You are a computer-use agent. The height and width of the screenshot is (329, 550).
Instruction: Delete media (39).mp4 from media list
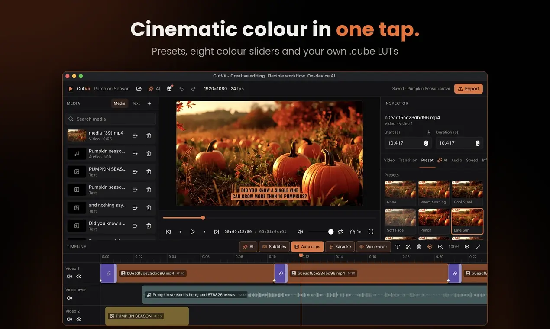tap(149, 135)
